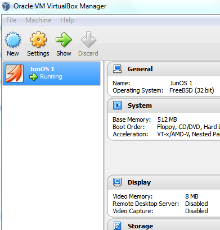Click the JunOS 1 FreeBSD OS icon
The width and height of the screenshot is (220, 230).
tap(15, 73)
